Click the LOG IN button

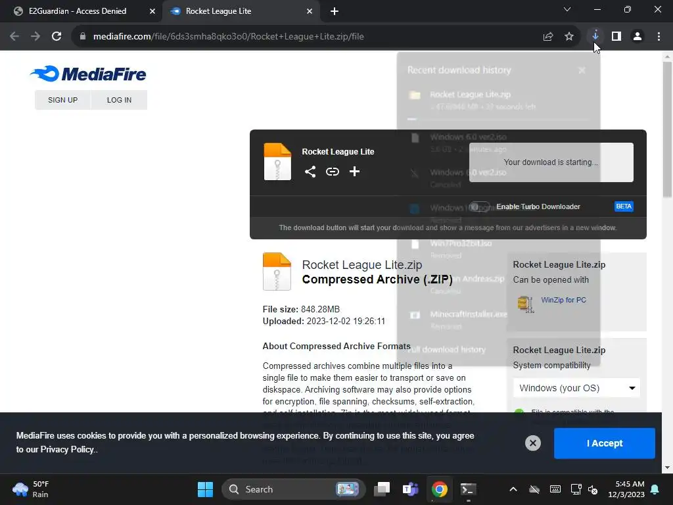pyautogui.click(x=120, y=100)
